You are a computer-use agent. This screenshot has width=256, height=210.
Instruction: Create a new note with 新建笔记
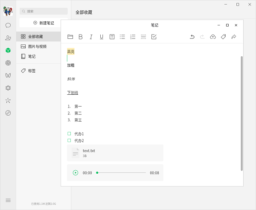(44, 23)
